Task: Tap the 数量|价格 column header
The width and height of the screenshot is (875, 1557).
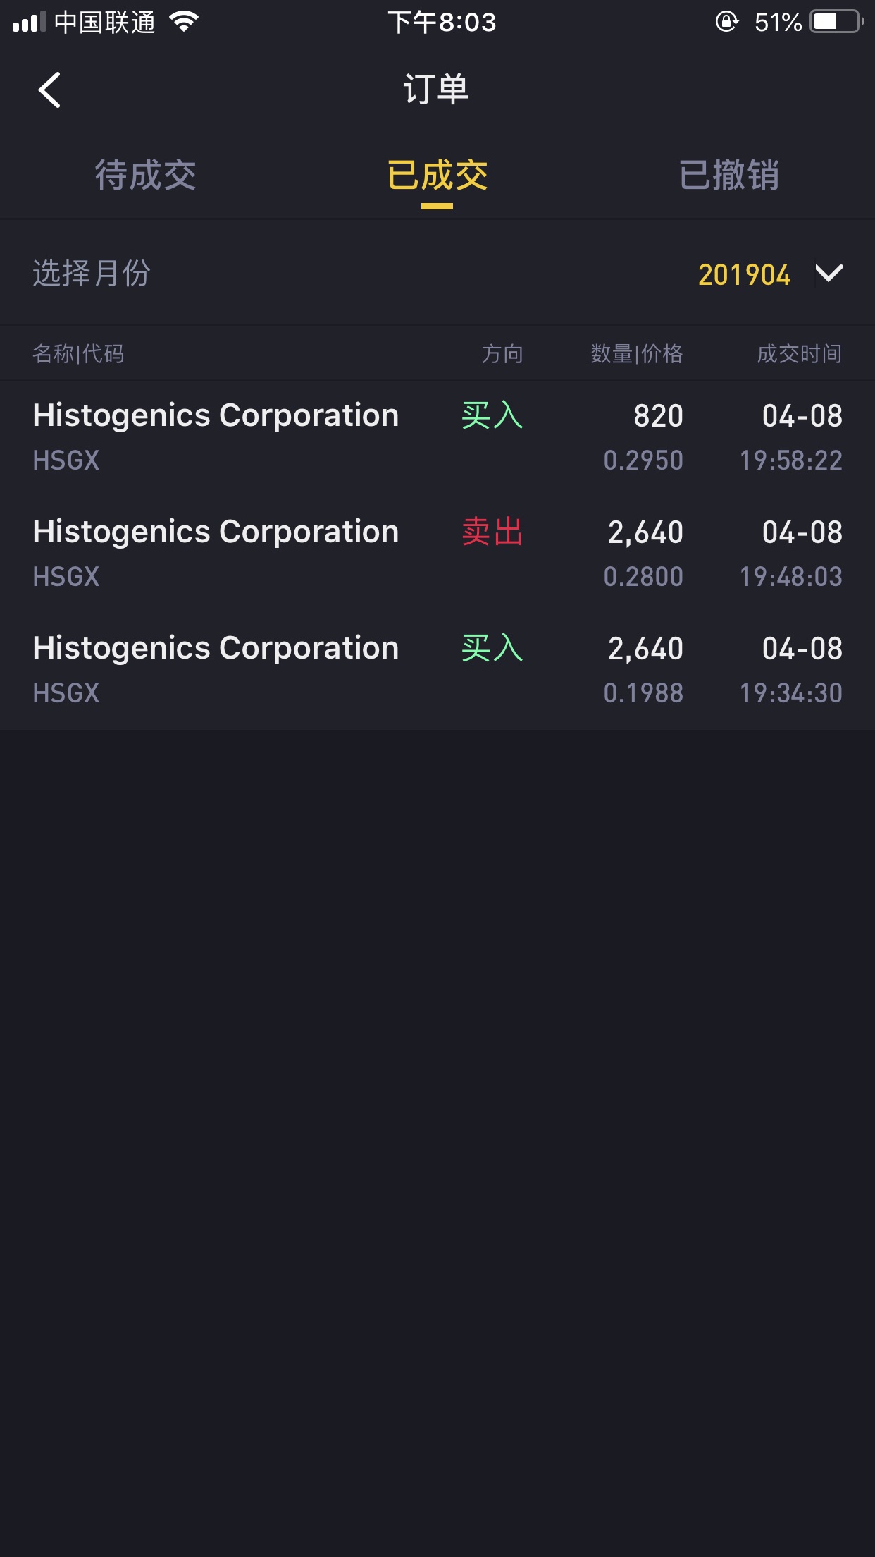Action: tap(636, 353)
